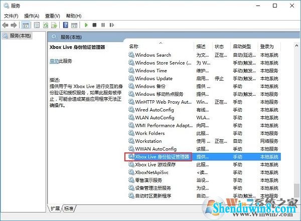301x221 pixels.
Task: Select Windows 移动热点服务 service
Action: pyautogui.click(x=205, y=94)
